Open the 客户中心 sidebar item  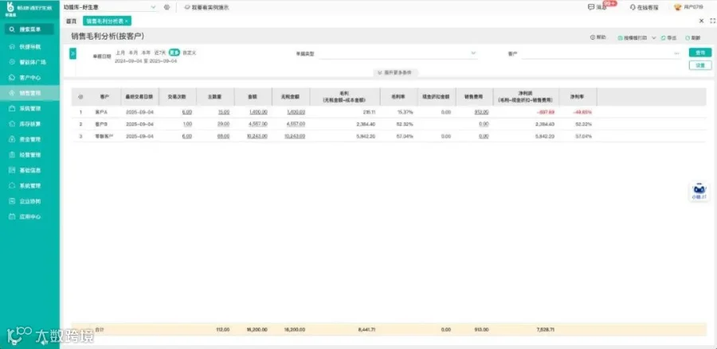coord(29,78)
